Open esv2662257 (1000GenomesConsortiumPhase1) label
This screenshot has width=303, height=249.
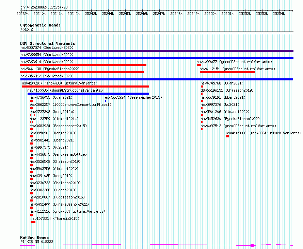coord(70,104)
